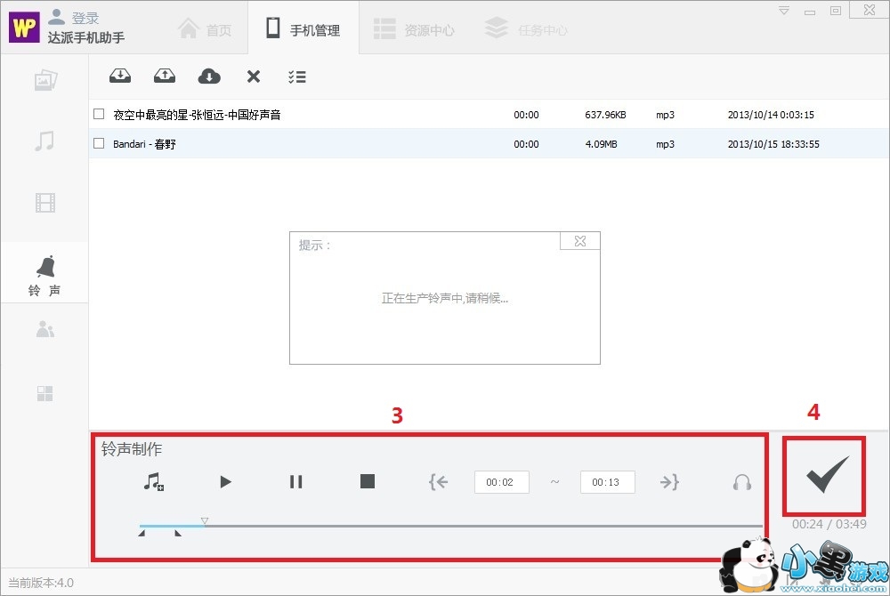Click the playback position triangle marker
890x596 pixels.
(205, 520)
